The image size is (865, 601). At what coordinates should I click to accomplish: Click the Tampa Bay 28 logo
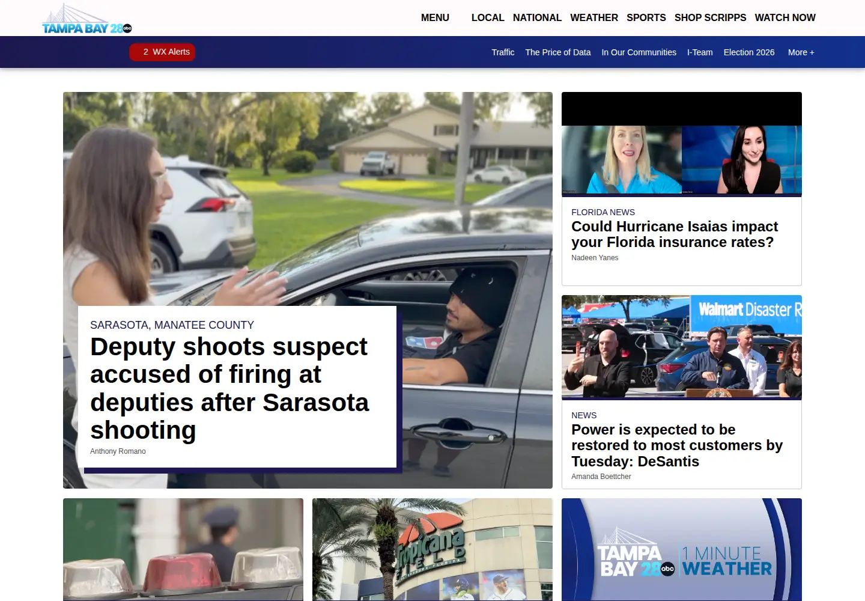(87, 19)
